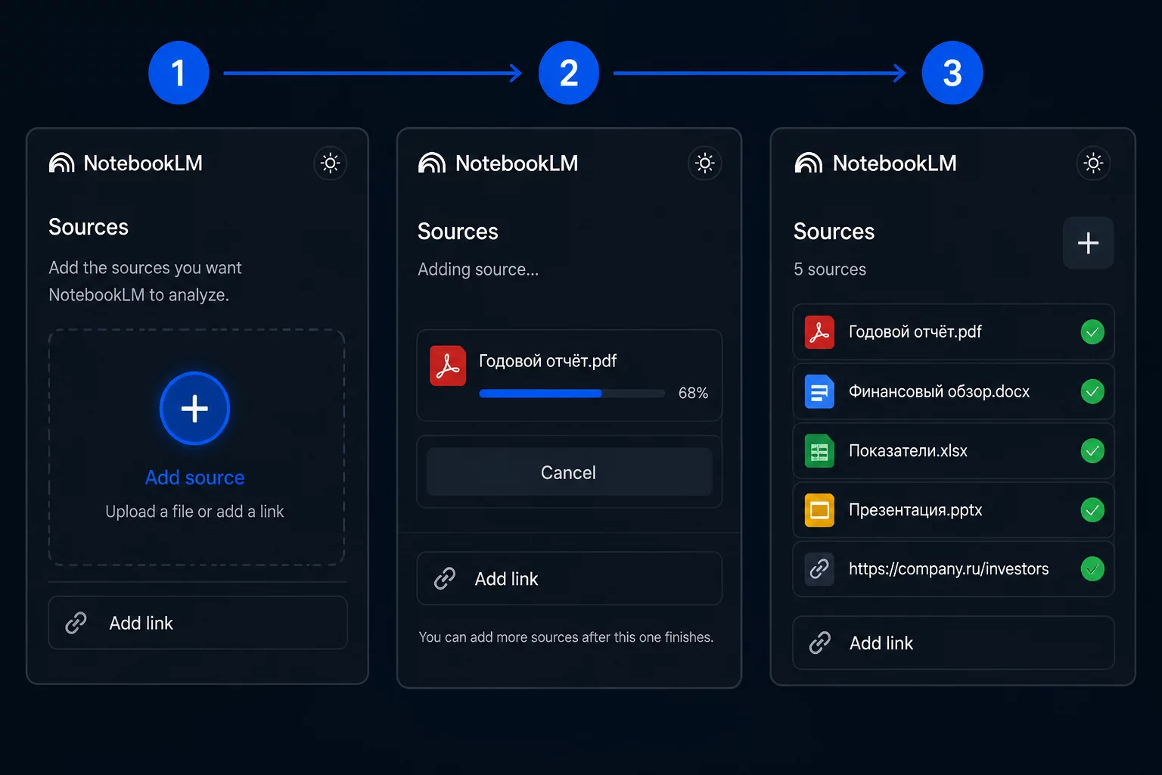This screenshot has height=775, width=1162.
Task: Click the blue document icon for Финансовый обзор.docx
Action: coord(819,391)
